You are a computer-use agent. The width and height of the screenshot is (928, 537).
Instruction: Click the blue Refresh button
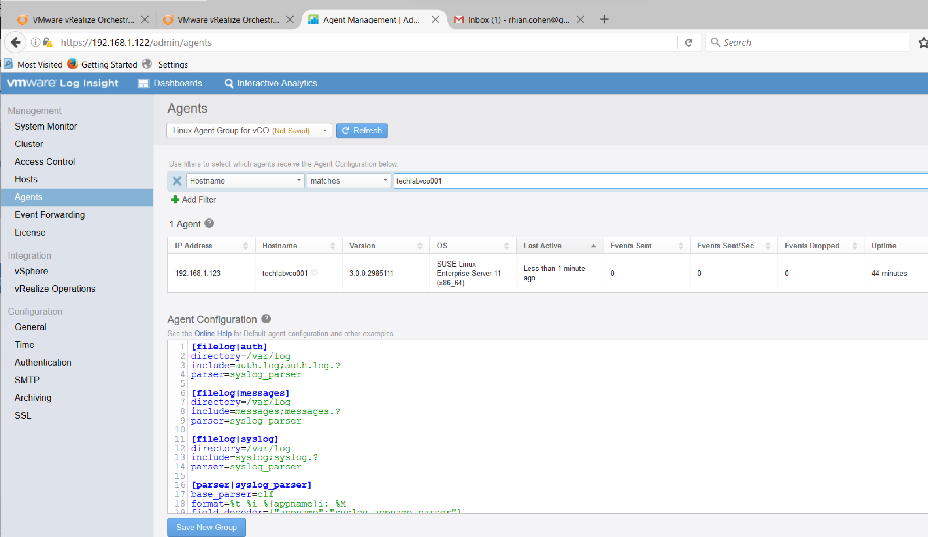(x=362, y=130)
